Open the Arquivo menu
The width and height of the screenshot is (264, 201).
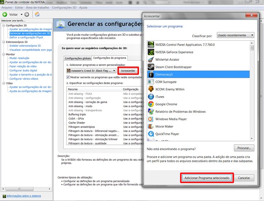[x=7, y=8]
